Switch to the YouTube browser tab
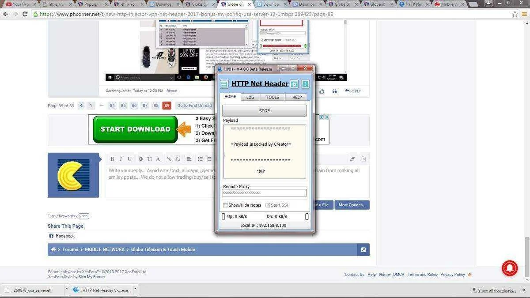This screenshot has width=530, height=298. point(21,4)
